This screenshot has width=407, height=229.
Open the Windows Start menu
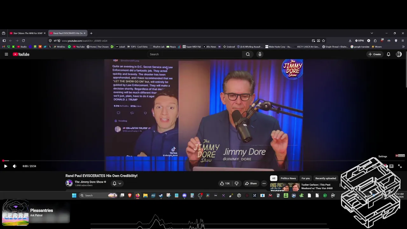tap(74, 196)
